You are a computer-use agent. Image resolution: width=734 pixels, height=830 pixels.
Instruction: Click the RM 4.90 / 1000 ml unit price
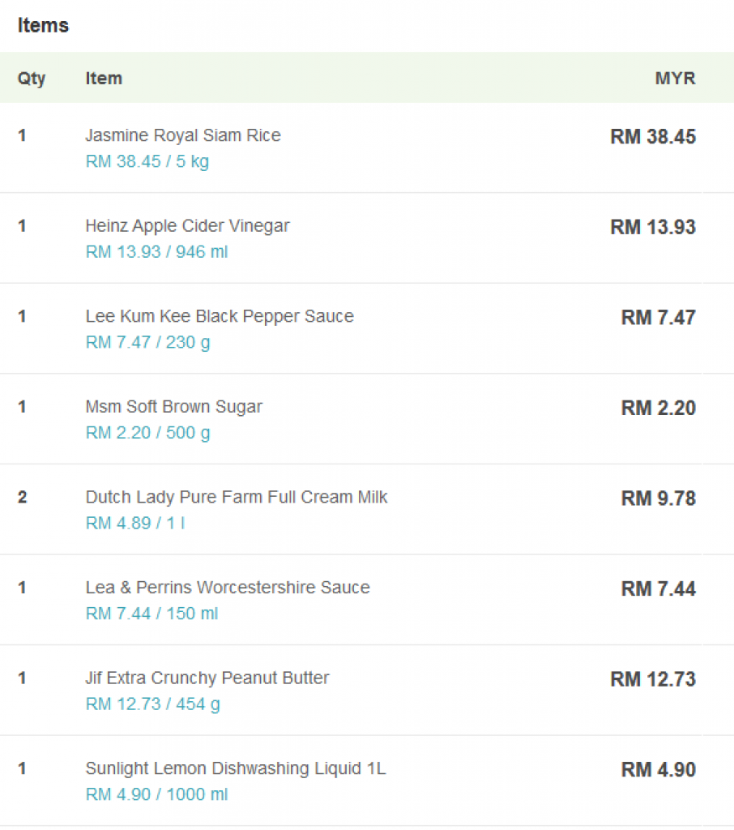coord(156,794)
